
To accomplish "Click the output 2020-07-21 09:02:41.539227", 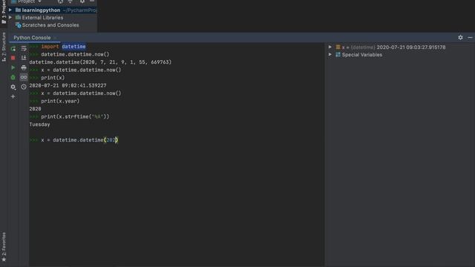I will [68, 86].
